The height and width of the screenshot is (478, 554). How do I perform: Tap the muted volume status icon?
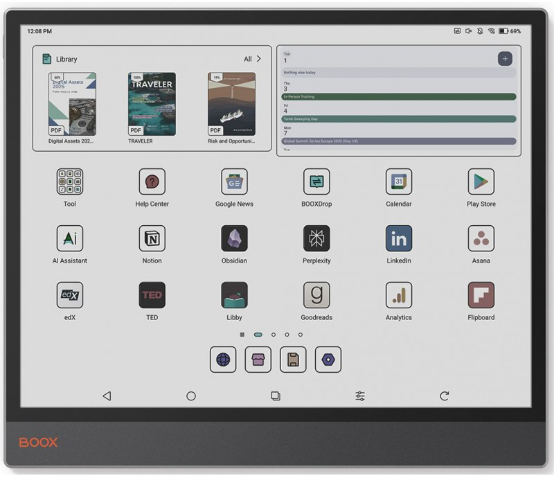pyautogui.click(x=469, y=31)
